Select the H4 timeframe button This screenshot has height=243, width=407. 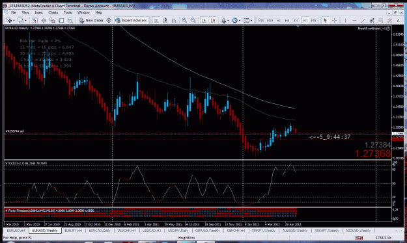[x=287, y=20]
